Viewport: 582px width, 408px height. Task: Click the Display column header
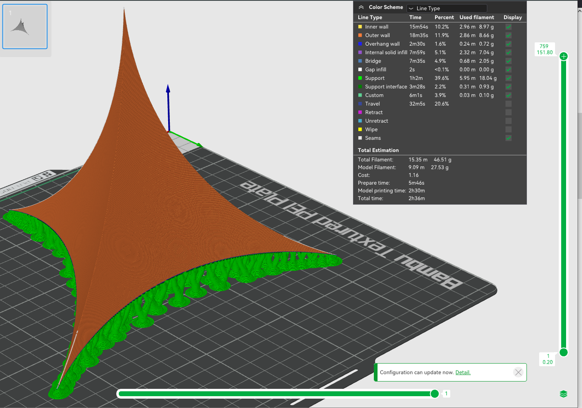[513, 18]
